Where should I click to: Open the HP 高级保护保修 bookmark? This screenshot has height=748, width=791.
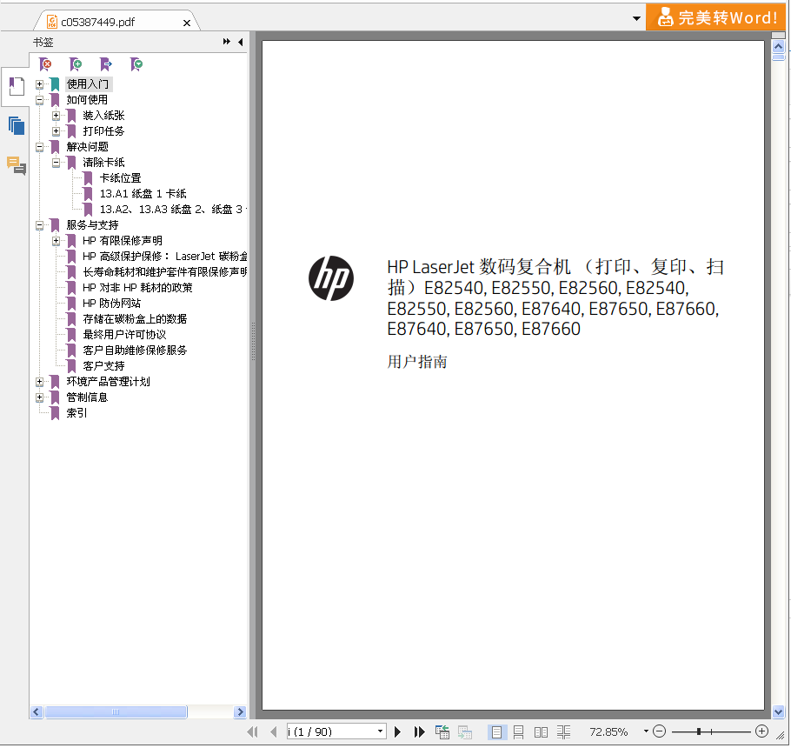pos(165,257)
